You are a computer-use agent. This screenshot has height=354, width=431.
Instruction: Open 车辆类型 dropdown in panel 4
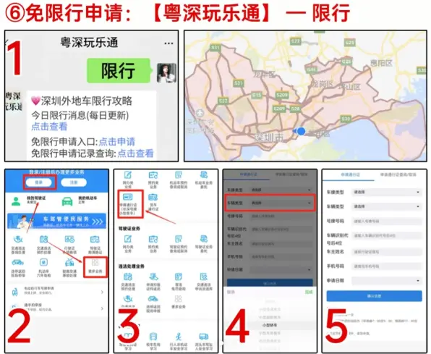[x=281, y=203]
